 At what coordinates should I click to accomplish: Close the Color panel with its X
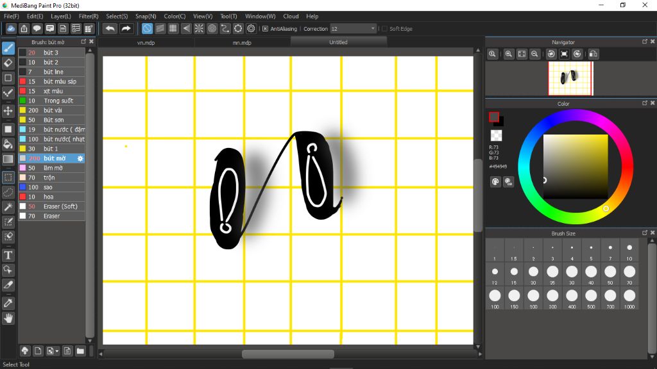pyautogui.click(x=652, y=103)
